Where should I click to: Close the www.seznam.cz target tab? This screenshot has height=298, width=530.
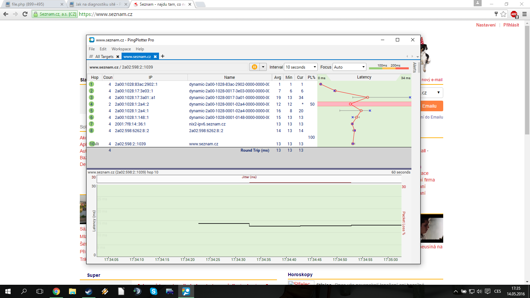pyautogui.click(x=155, y=57)
